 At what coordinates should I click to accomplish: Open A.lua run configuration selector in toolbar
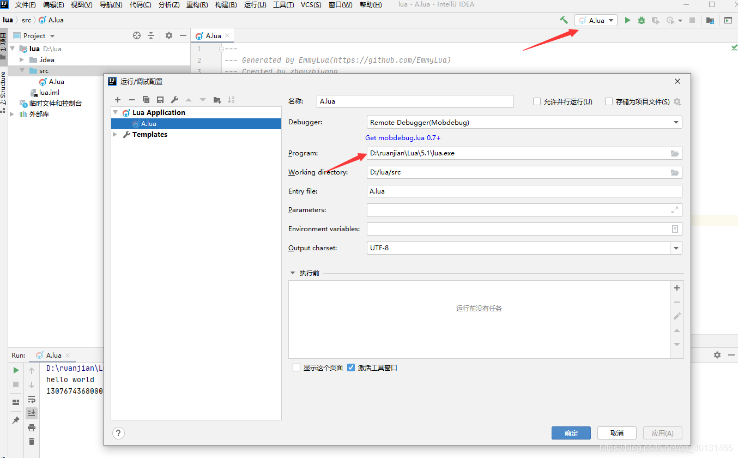(x=596, y=20)
